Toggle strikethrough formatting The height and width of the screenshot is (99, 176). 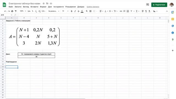pyautogui.click(x=78, y=11)
